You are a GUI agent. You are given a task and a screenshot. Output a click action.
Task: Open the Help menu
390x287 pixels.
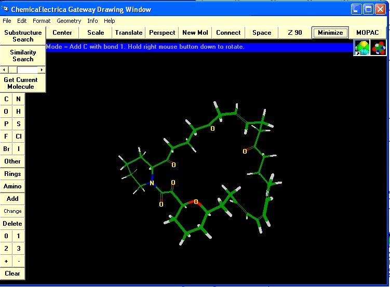click(110, 21)
